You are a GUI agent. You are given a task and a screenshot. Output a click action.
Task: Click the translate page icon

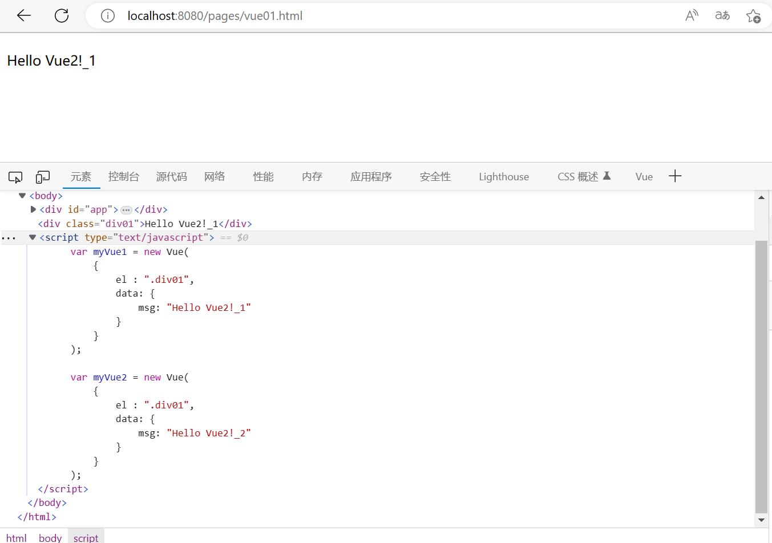coord(722,15)
